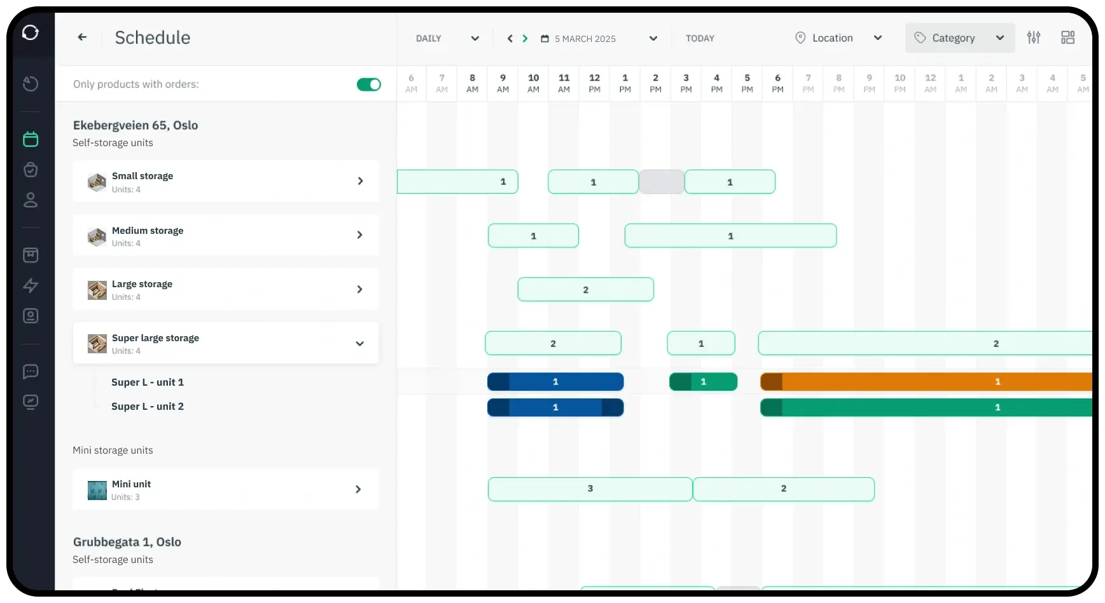
Task: Click the Mini storage units label
Action: pos(113,451)
